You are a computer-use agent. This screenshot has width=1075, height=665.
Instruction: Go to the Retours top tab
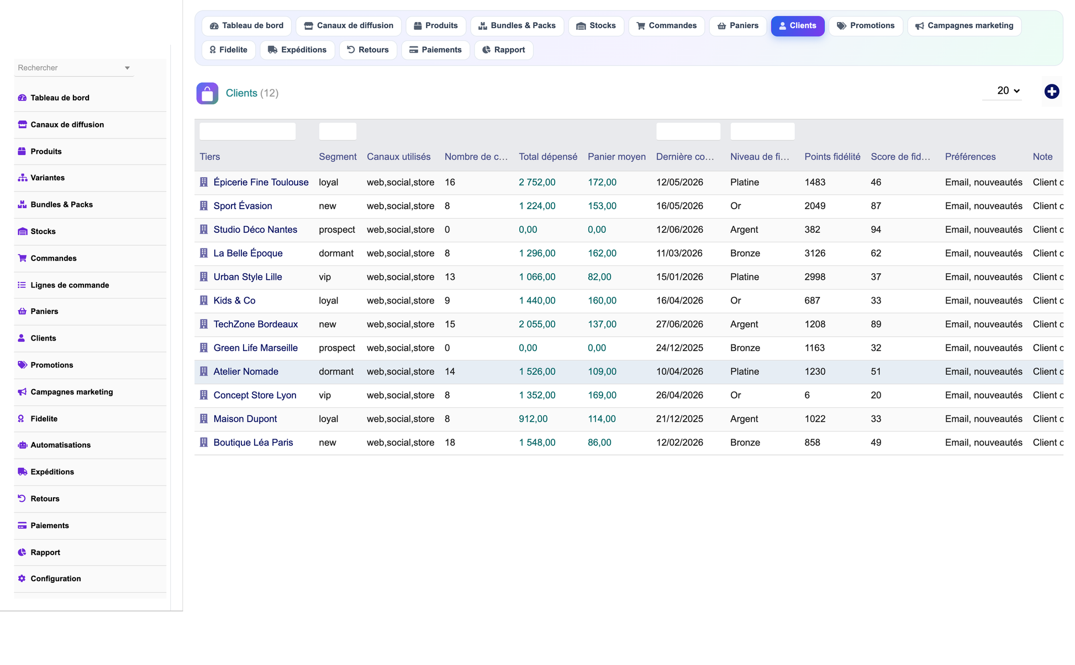pos(368,50)
